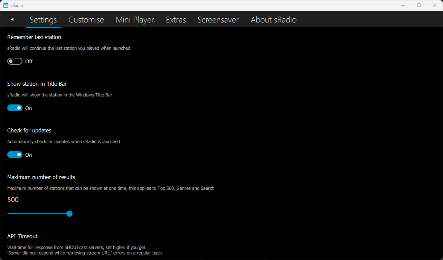Minimize the sRadio window
443x260 pixels.
tap(403, 5)
